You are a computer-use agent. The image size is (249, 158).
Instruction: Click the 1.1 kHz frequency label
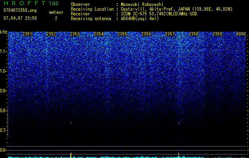click(x=3, y=51)
